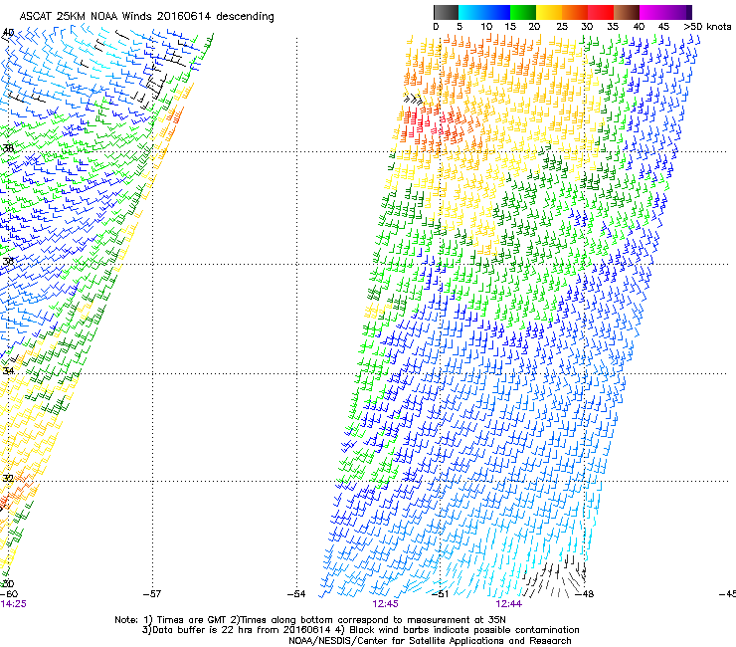Select the yellow 20–25 knots color segment
736x647 pixels.
pos(549,12)
